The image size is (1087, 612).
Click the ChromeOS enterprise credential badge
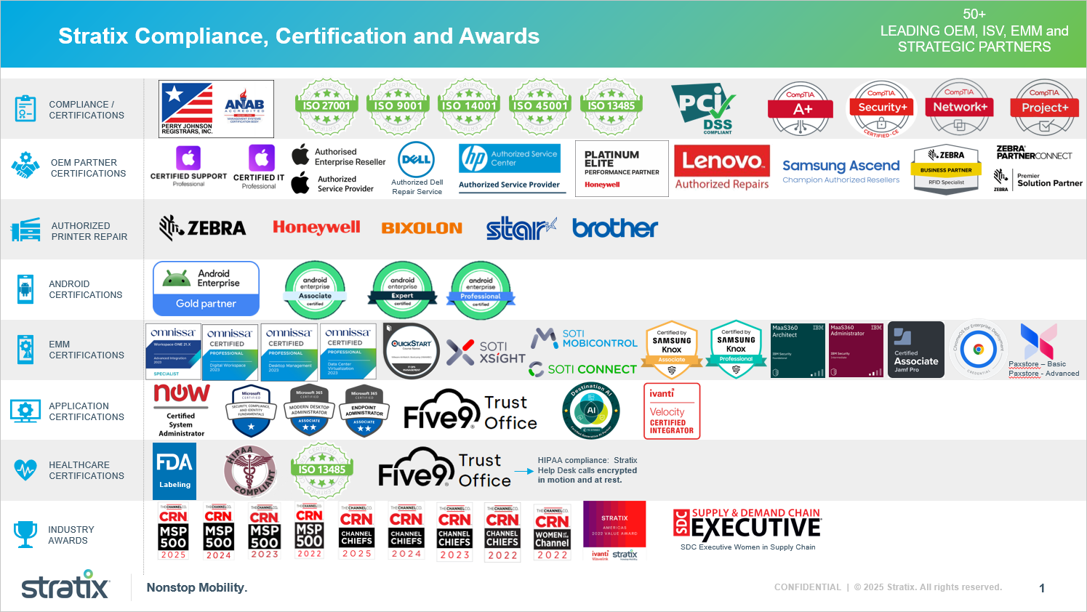(x=979, y=350)
